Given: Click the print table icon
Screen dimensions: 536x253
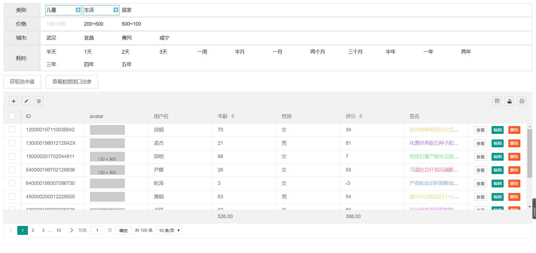Looking at the screenshot, I should coord(522,101).
